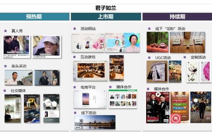The image size is (212, 134).
Task: Open activity website thumbnail with pink orchid
Action: 88,43
